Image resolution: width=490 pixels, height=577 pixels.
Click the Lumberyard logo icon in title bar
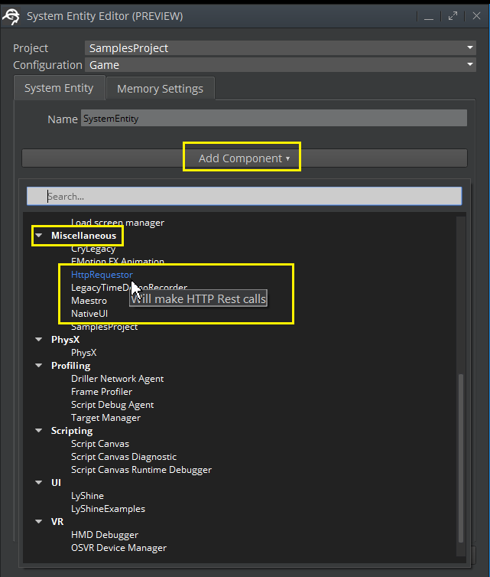tap(11, 16)
